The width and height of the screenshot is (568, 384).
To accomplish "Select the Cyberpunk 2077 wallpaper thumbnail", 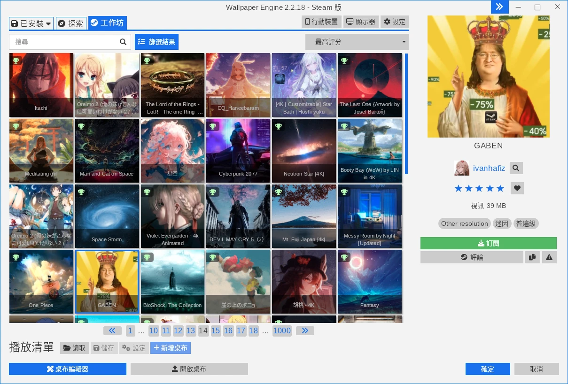I will pos(238,150).
